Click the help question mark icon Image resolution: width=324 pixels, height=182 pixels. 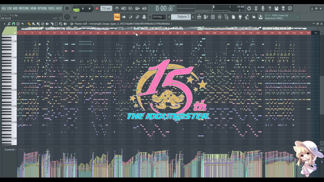269,8
